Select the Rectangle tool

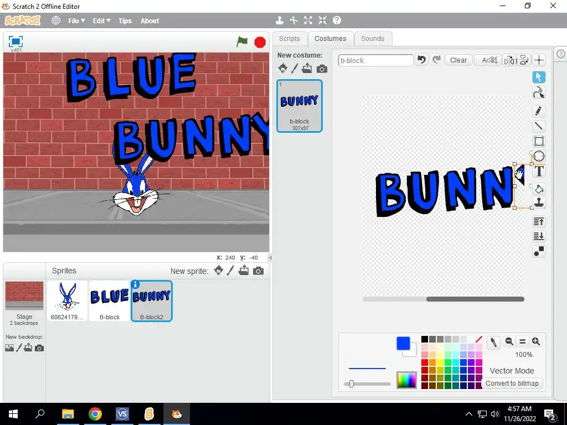pos(539,141)
